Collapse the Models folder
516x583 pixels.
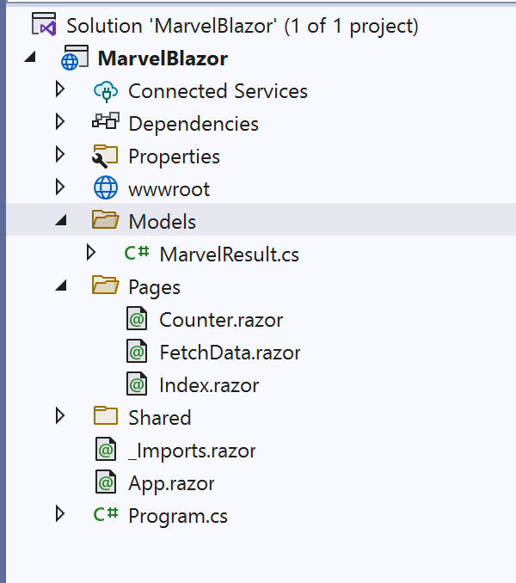tap(59, 222)
